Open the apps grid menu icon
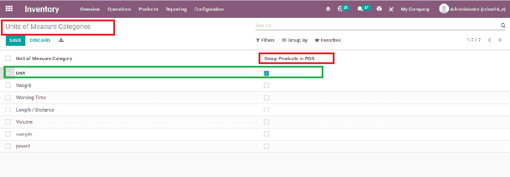The width and height of the screenshot is (510, 177). (x=9, y=9)
